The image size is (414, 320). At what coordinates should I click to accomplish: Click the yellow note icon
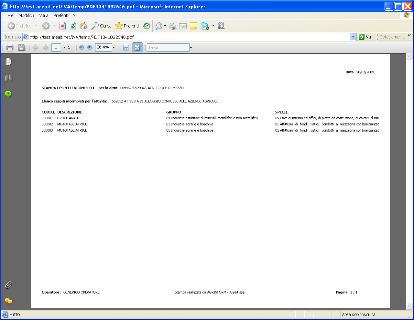click(x=193, y=26)
